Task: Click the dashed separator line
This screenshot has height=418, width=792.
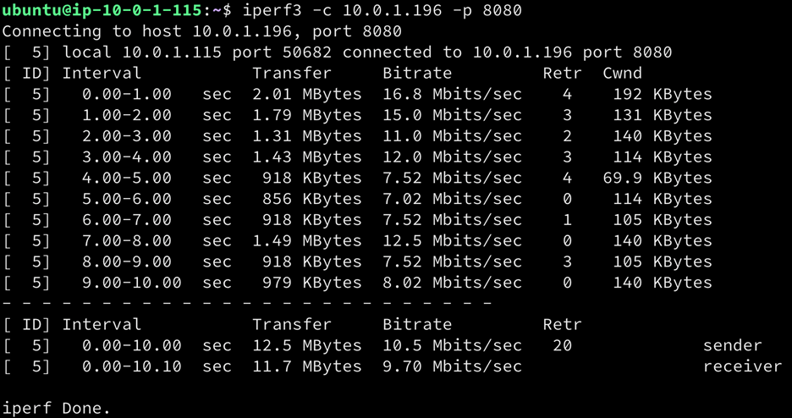Action: point(247,302)
